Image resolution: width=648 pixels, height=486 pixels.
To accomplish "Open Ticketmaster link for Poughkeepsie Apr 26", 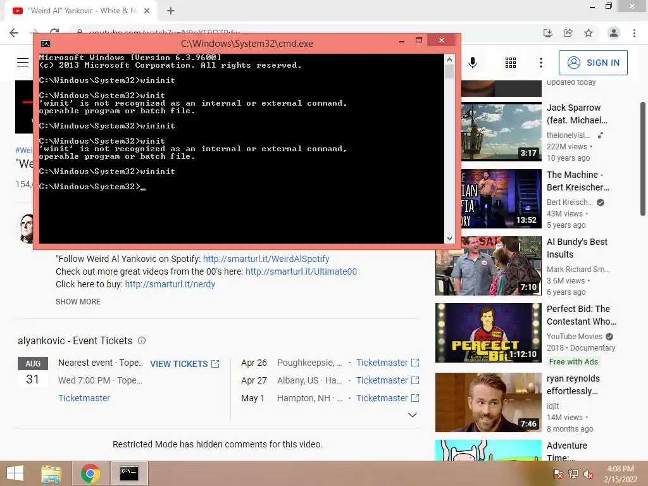I will [x=388, y=363].
